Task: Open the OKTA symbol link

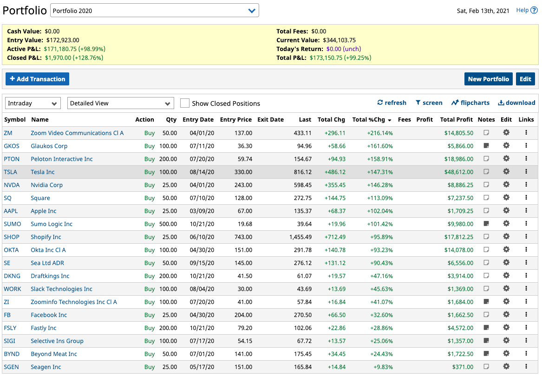Action: point(12,250)
